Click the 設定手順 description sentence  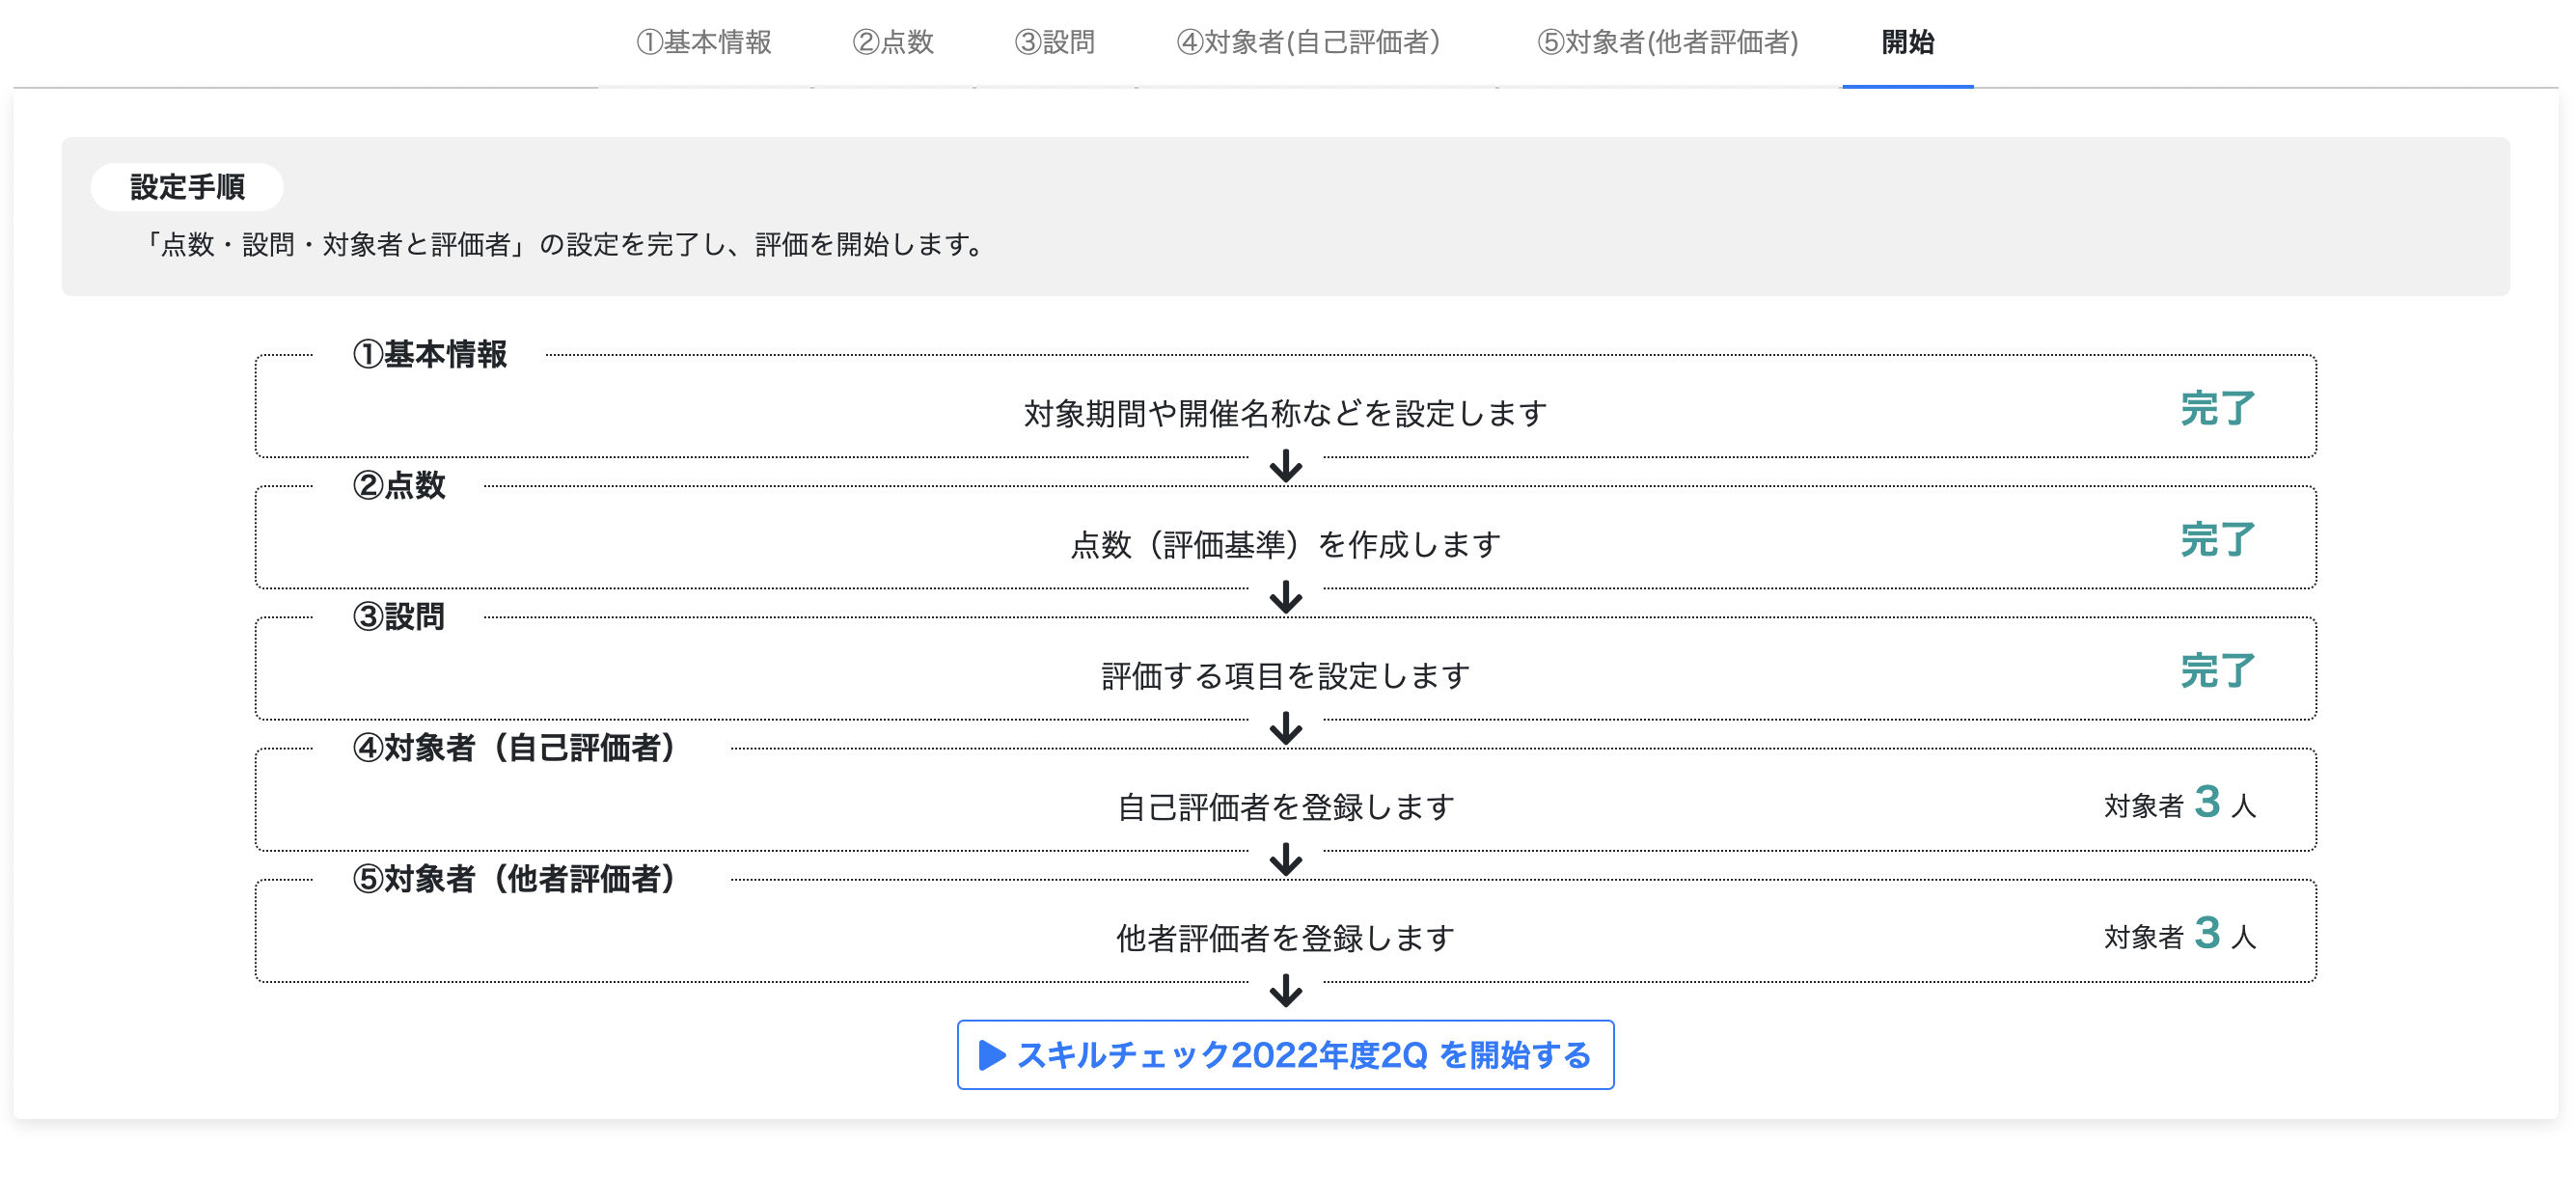coord(564,245)
